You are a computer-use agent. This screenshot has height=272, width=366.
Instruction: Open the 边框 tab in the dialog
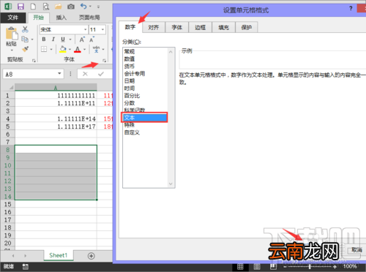(x=201, y=28)
